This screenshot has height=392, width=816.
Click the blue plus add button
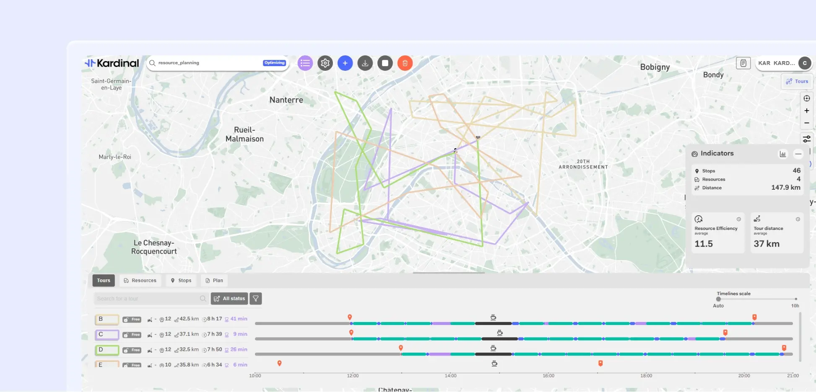[345, 63]
